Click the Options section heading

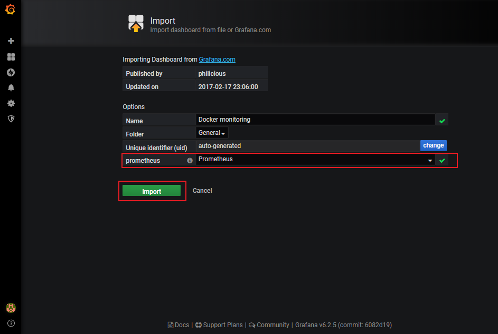click(134, 107)
